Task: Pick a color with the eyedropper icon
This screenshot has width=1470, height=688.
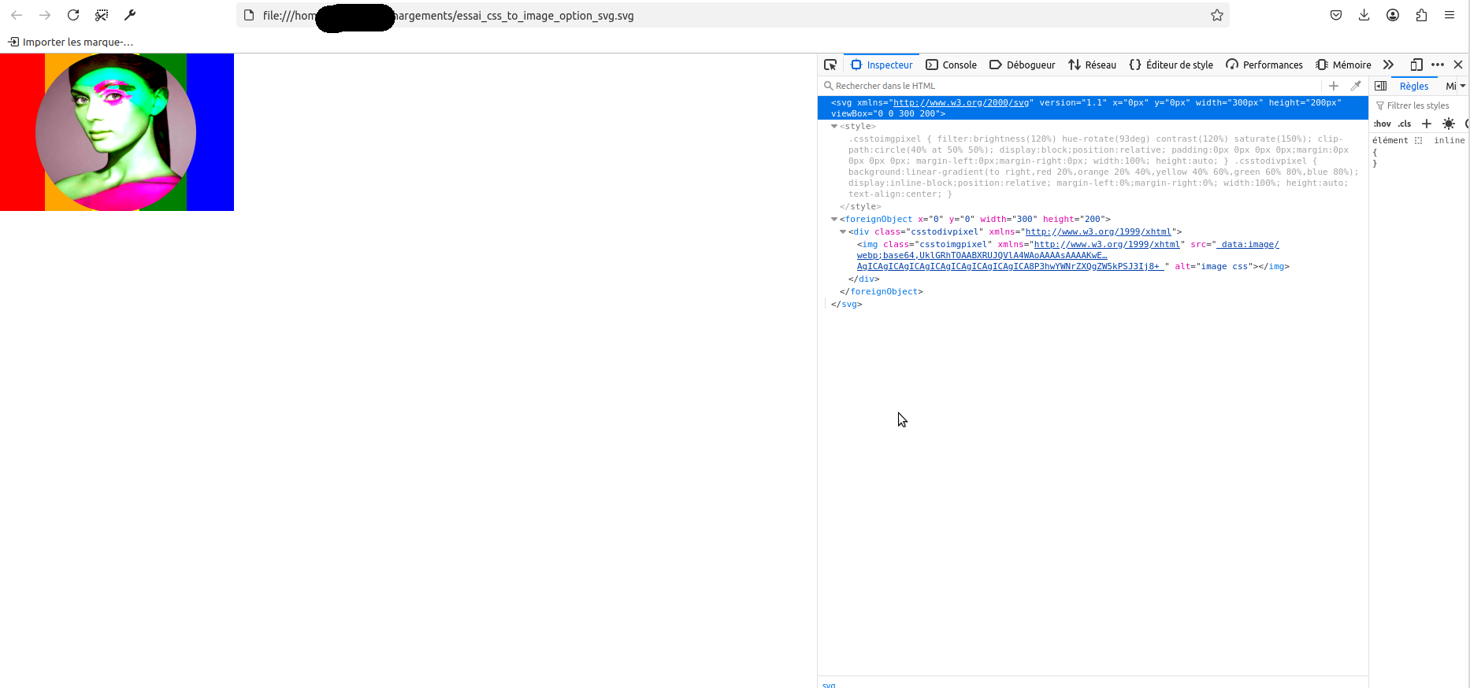Action: pyautogui.click(x=1356, y=86)
